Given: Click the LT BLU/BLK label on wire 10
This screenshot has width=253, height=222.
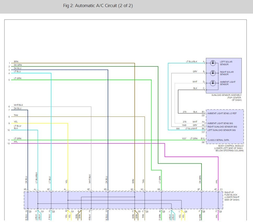Looking at the screenshot, I should click(18, 127).
